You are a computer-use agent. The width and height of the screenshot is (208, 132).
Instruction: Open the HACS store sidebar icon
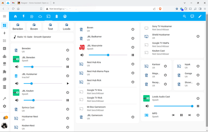pos(4,64)
